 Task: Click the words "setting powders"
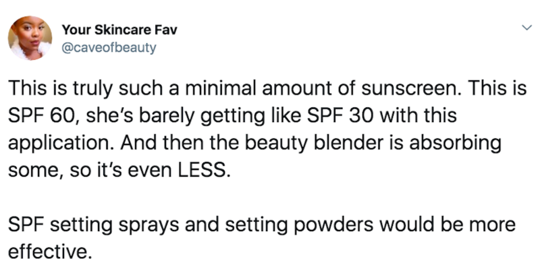(298, 225)
